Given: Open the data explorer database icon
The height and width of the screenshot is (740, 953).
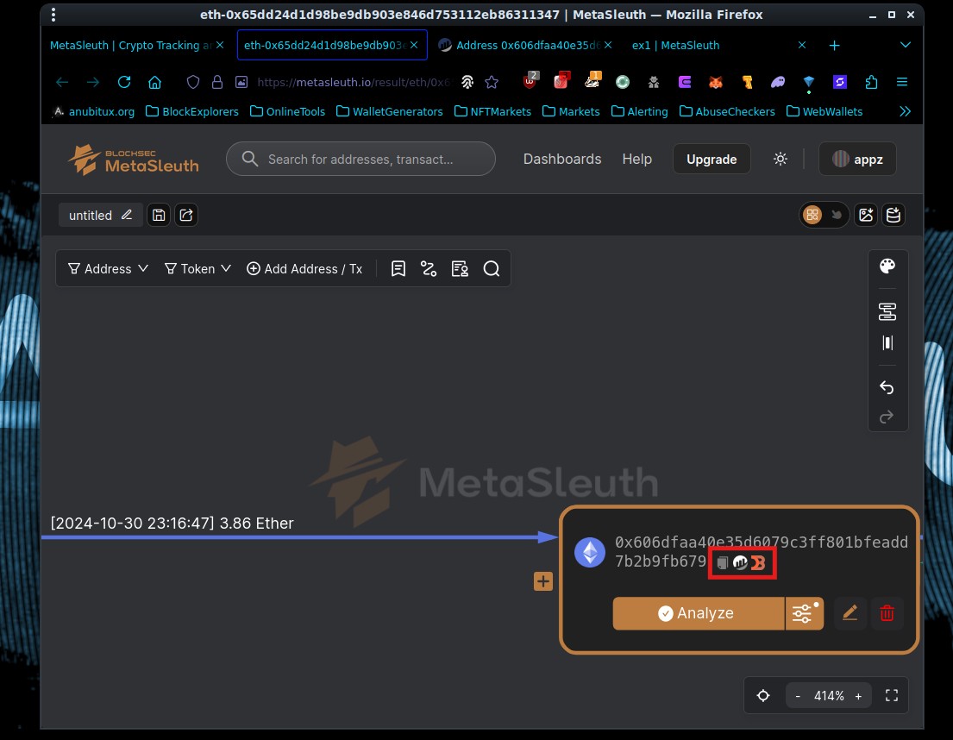Looking at the screenshot, I should pyautogui.click(x=893, y=215).
